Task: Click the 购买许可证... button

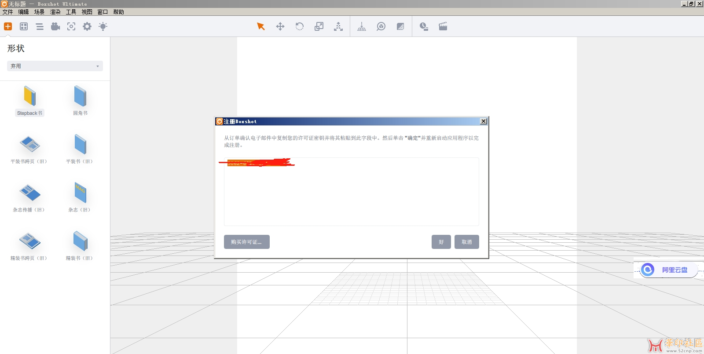Action: click(x=247, y=242)
